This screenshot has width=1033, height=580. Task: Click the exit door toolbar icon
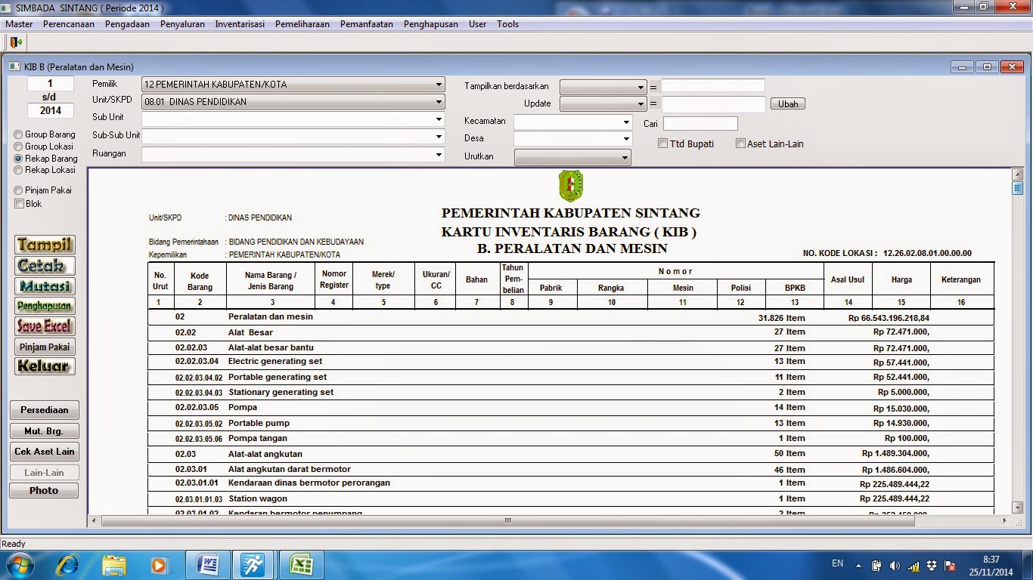[x=15, y=42]
